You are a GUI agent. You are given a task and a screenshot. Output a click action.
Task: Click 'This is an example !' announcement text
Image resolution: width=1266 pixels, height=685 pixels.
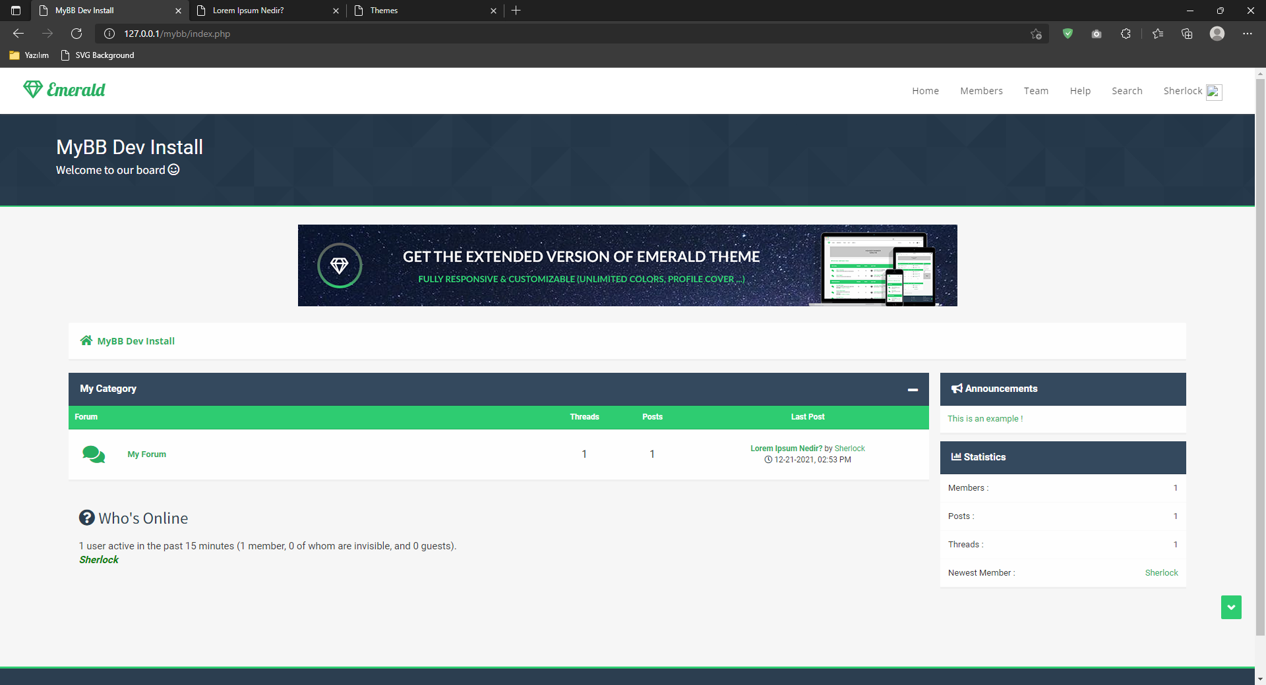point(985,419)
